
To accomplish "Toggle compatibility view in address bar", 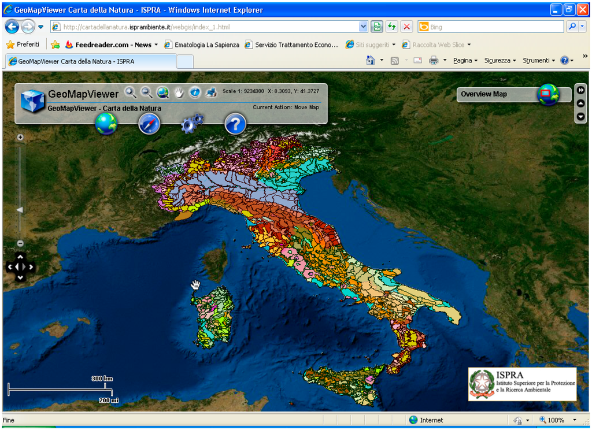I will (377, 27).
